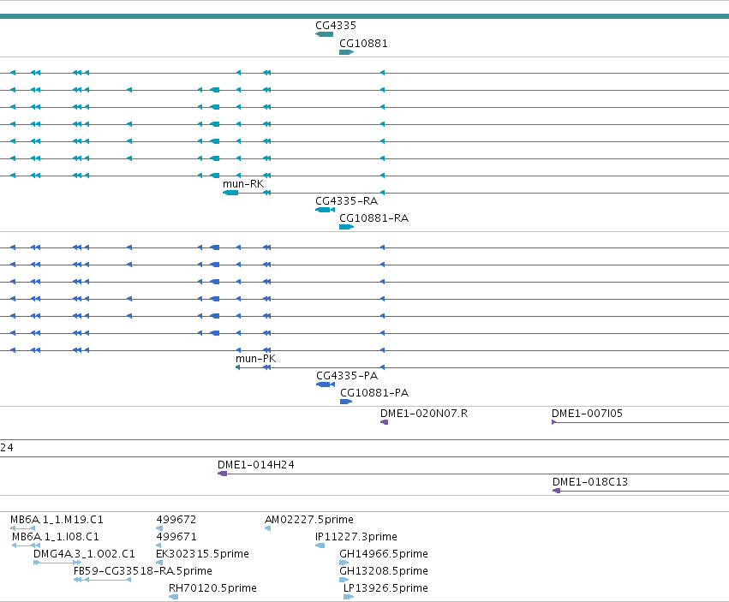Click the RH70120.5prime label

[x=212, y=588]
